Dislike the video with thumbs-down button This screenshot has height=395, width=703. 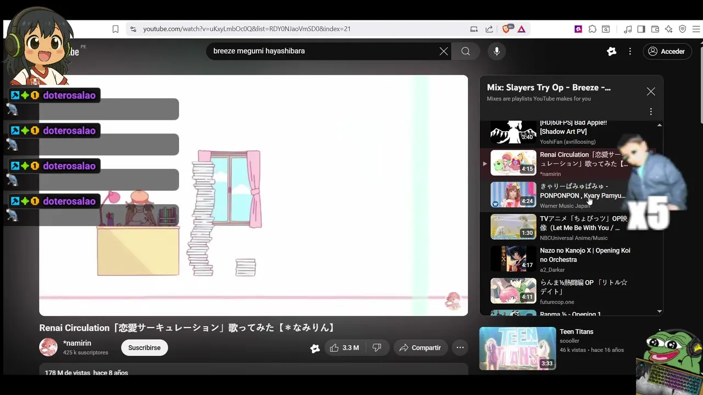[377, 348]
